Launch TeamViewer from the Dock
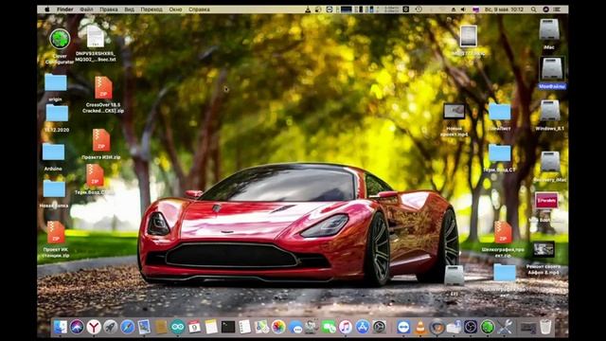 tap(403, 328)
